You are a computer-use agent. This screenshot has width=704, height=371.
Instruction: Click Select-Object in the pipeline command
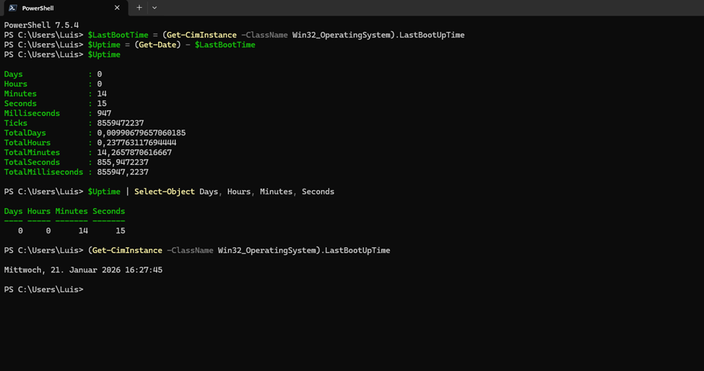[164, 192]
